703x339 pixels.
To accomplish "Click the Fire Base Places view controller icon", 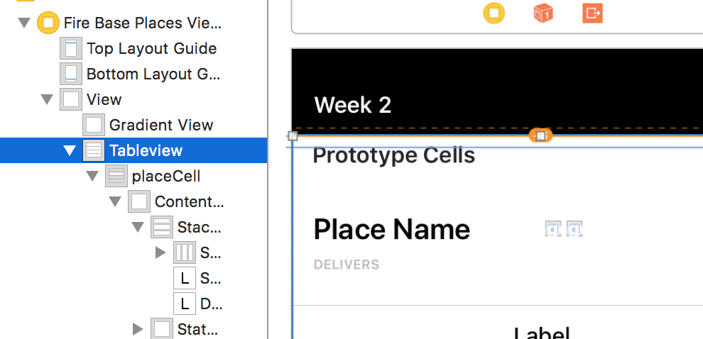I will 48,23.
